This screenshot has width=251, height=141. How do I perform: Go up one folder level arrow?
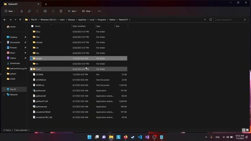[20, 20]
